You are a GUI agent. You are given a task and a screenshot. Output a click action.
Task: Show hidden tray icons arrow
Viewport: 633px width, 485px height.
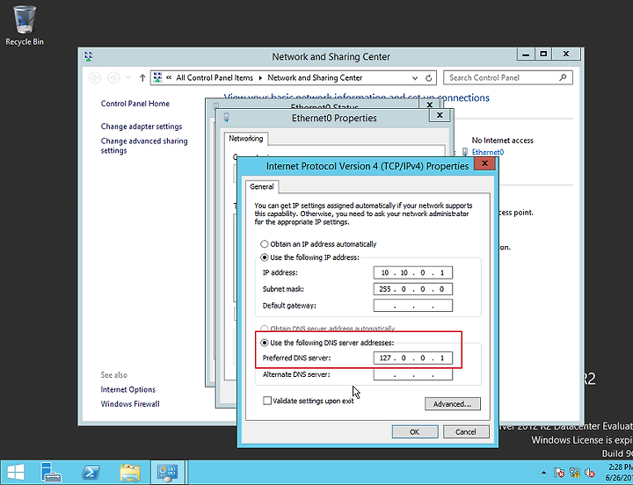point(544,473)
